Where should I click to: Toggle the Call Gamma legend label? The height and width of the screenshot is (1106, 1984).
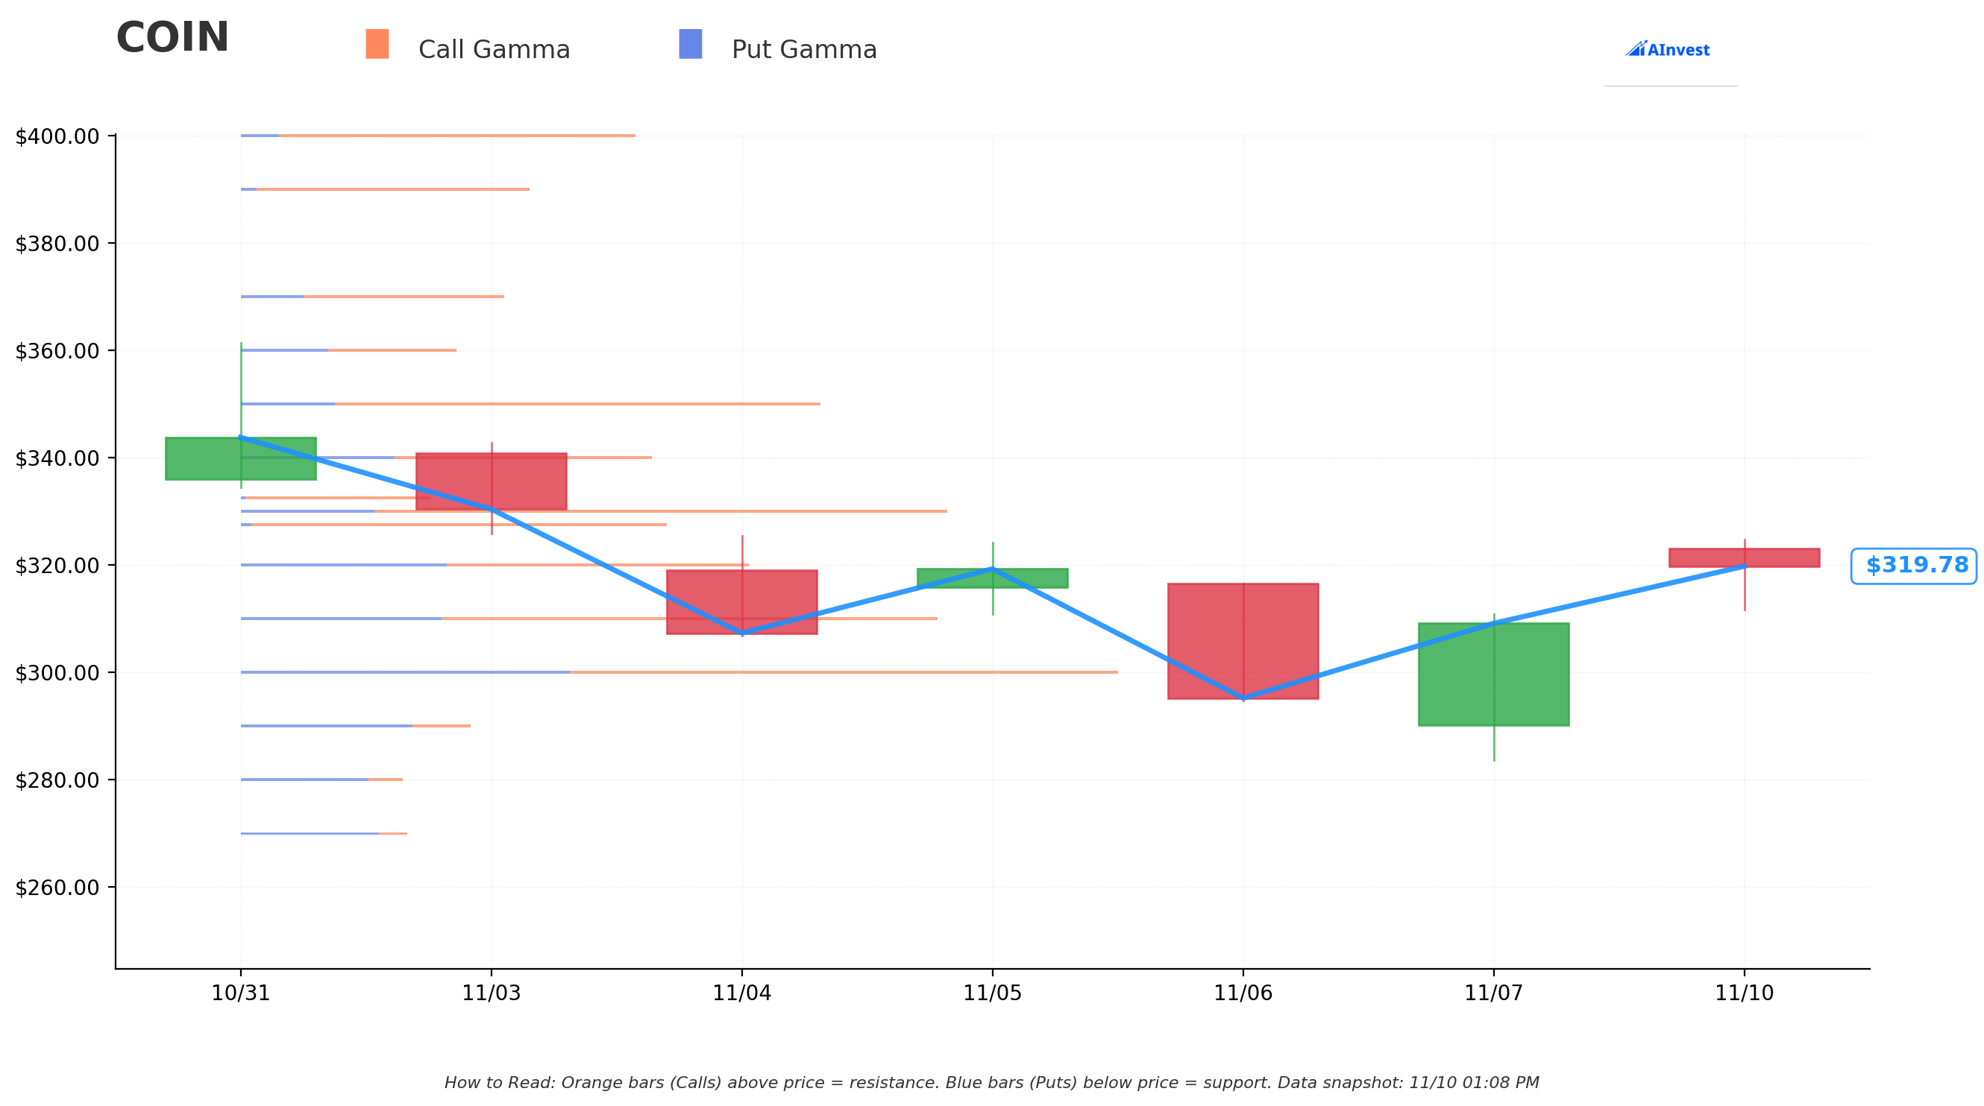(x=494, y=50)
